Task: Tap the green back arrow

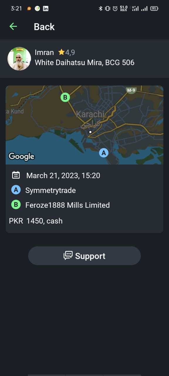Action: click(13, 26)
